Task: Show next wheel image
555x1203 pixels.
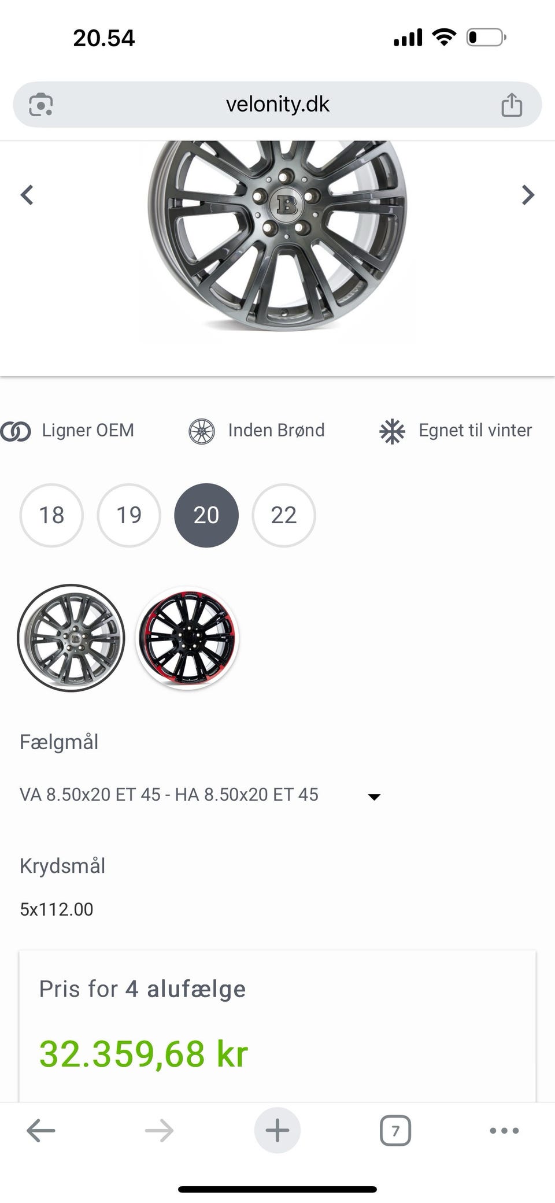Action: point(527,195)
